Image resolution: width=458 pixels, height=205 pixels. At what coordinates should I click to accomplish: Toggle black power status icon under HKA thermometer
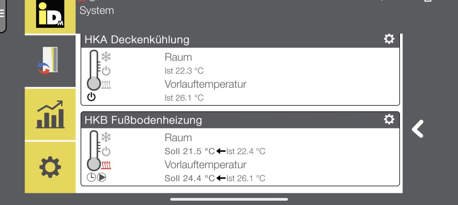[91, 97]
